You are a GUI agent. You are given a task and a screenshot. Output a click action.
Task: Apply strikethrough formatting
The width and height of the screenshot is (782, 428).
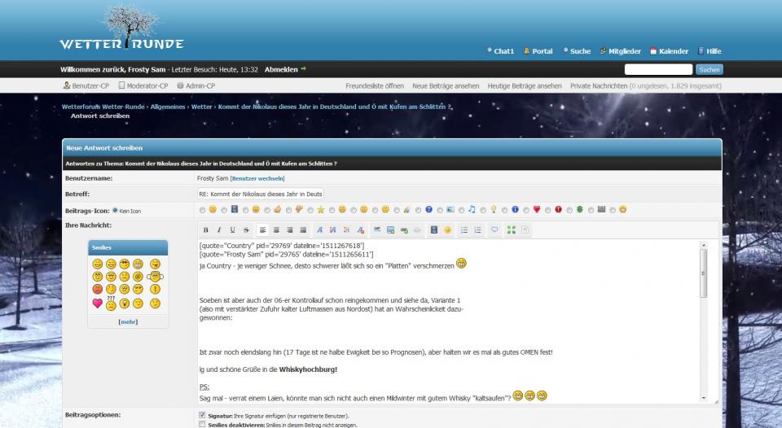point(246,230)
